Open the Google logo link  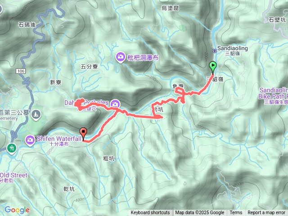point(17,210)
